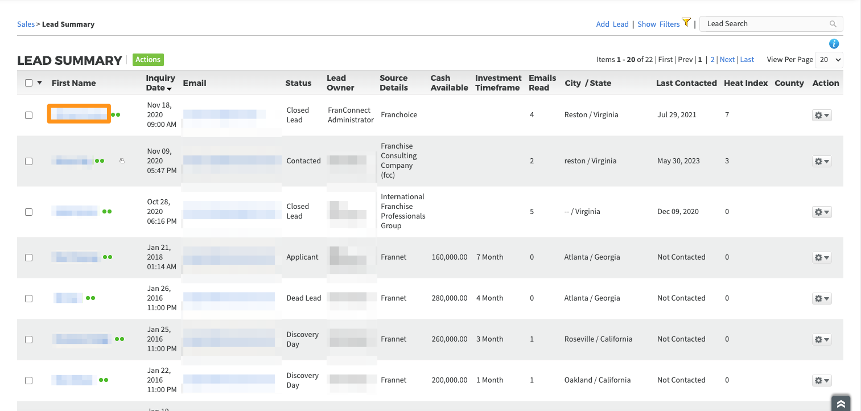Click the yellow filter funnel icon
The width and height of the screenshot is (861, 411).
click(686, 23)
